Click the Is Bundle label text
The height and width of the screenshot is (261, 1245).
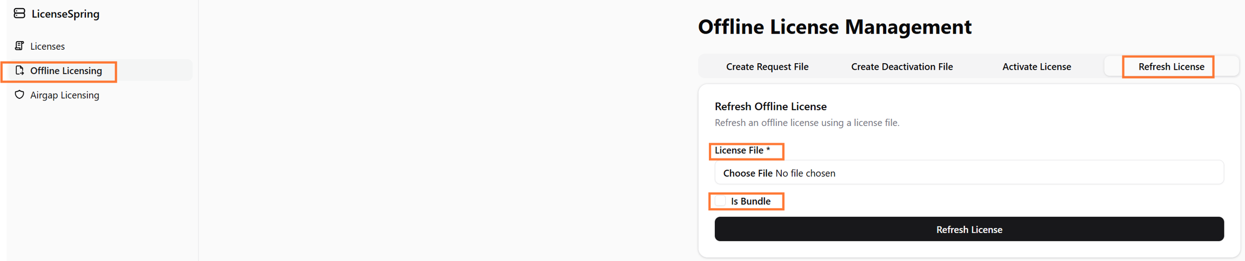click(751, 202)
